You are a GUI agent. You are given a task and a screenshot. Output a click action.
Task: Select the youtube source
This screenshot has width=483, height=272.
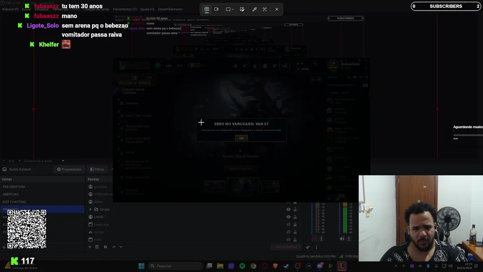tap(100, 187)
